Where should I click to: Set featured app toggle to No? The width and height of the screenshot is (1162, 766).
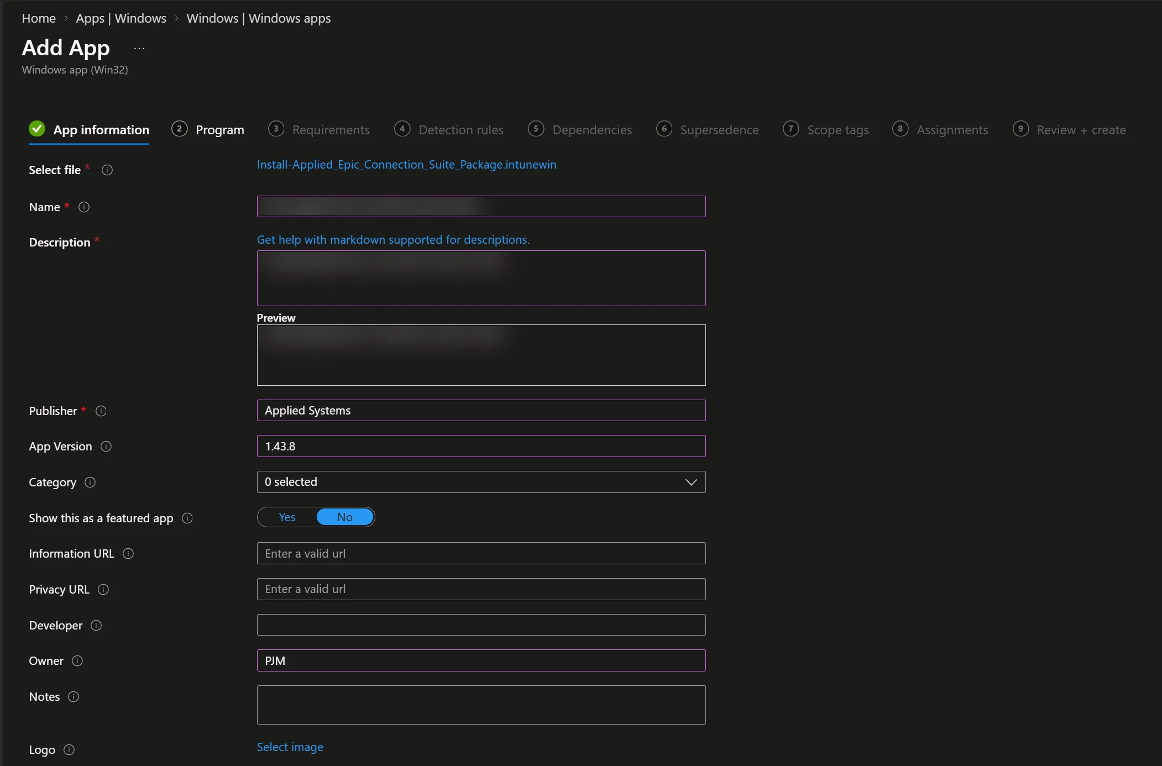tap(345, 517)
